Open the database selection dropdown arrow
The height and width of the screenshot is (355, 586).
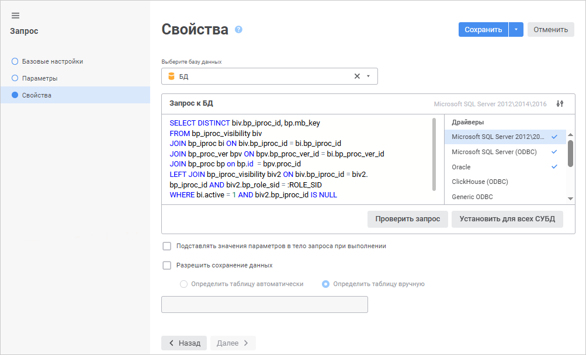click(368, 76)
